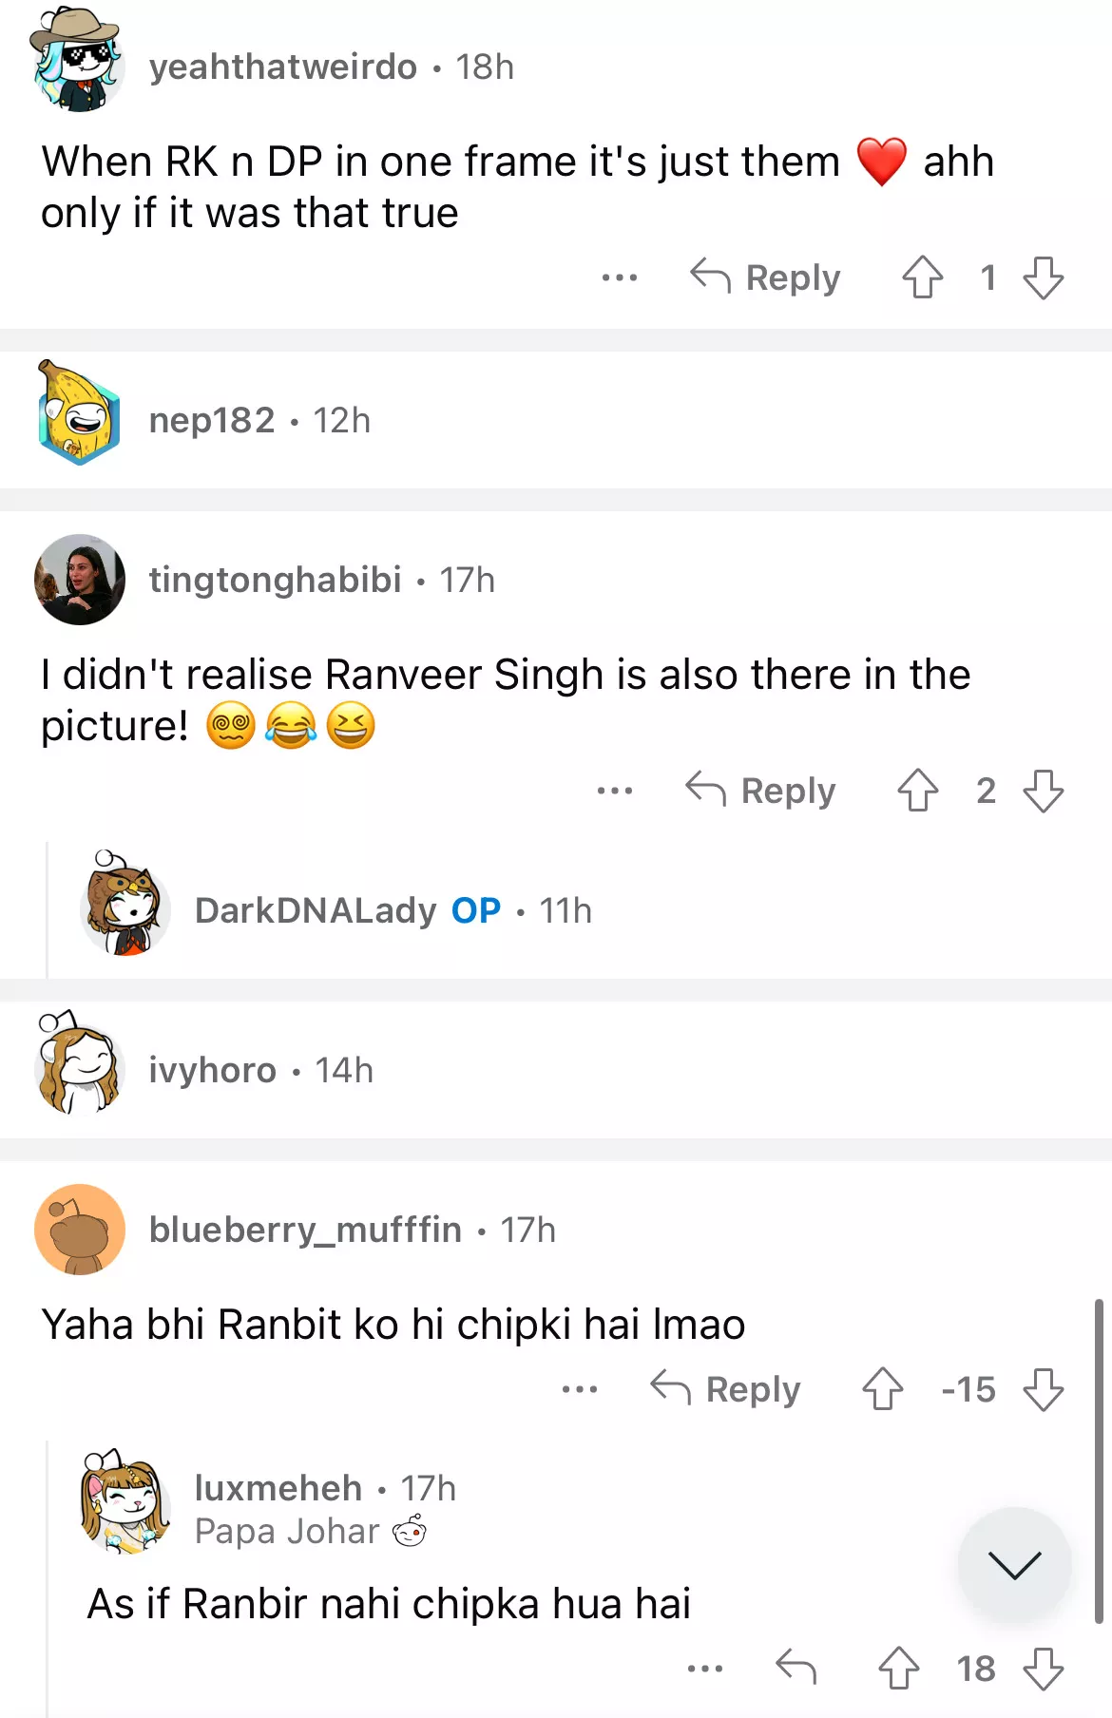This screenshot has height=1718, width=1112.
Task: Open more options for blueberry_mufffin's comment
Action: (x=580, y=1389)
